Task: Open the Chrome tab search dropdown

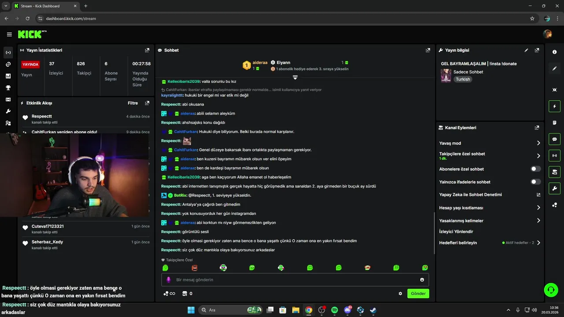Action: [x=6, y=6]
